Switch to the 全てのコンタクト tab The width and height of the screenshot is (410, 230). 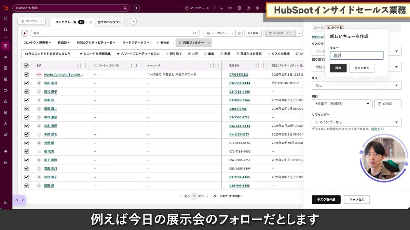109,22
